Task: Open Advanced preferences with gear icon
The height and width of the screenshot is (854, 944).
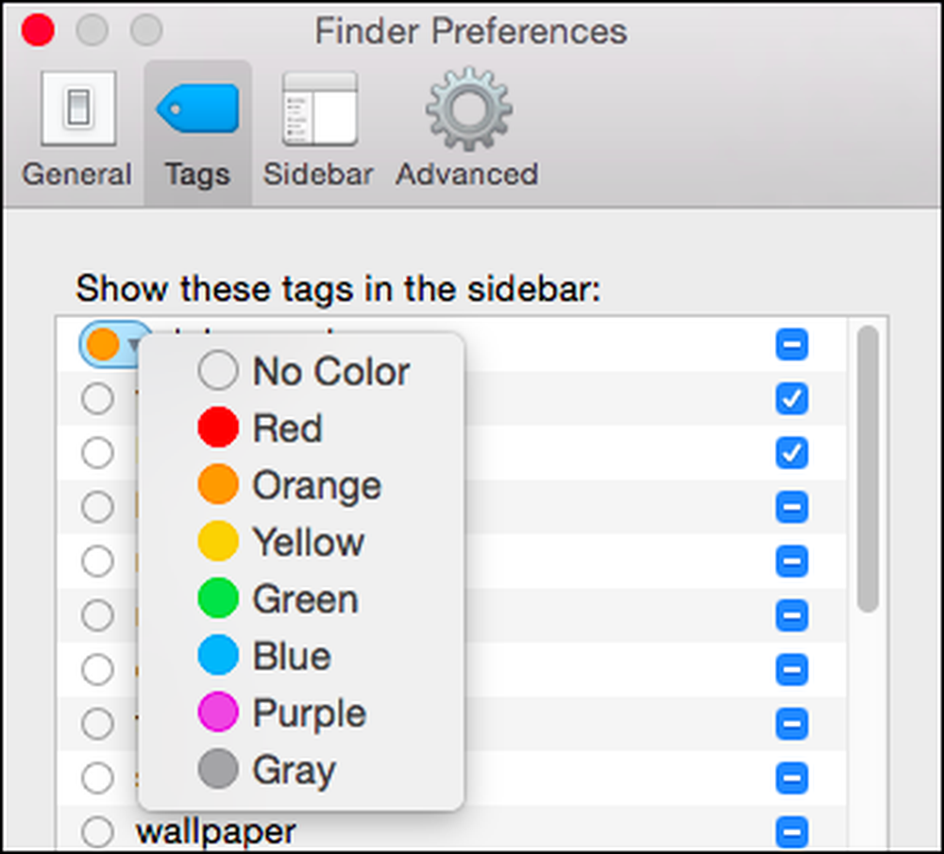Action: click(x=467, y=128)
